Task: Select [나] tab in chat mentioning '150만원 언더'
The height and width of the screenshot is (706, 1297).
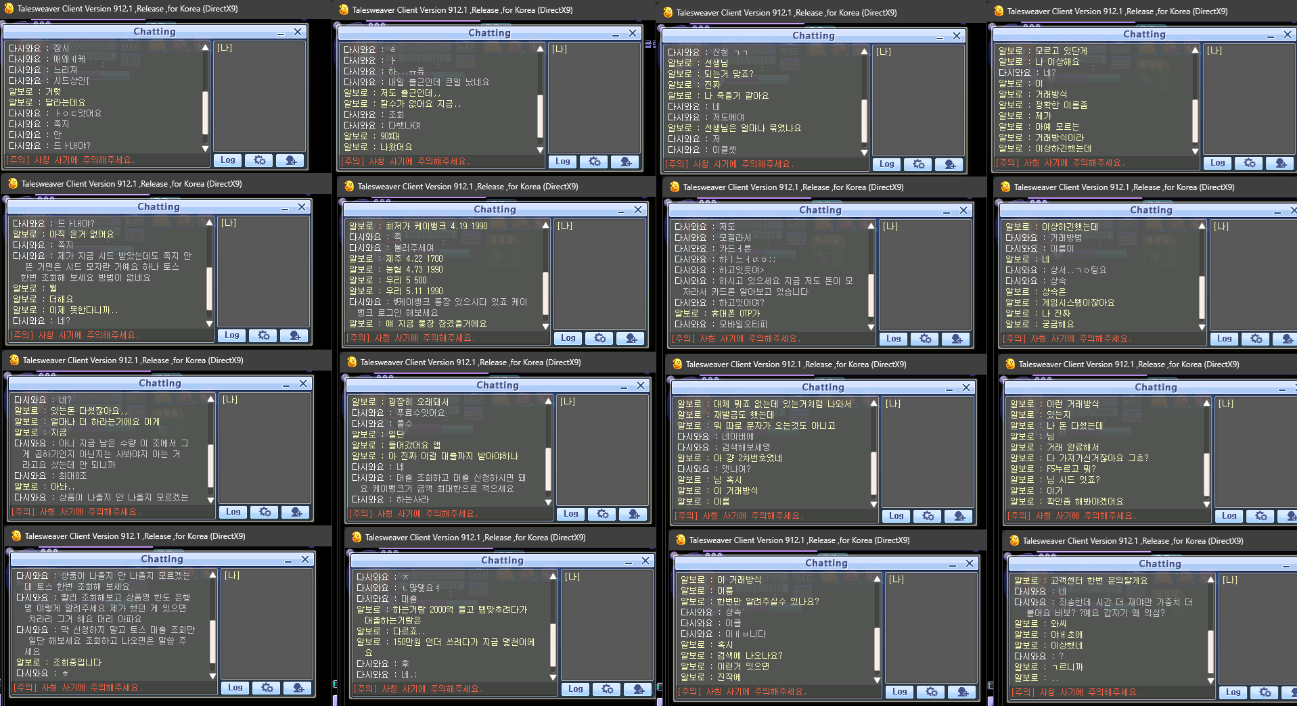Action: point(572,577)
